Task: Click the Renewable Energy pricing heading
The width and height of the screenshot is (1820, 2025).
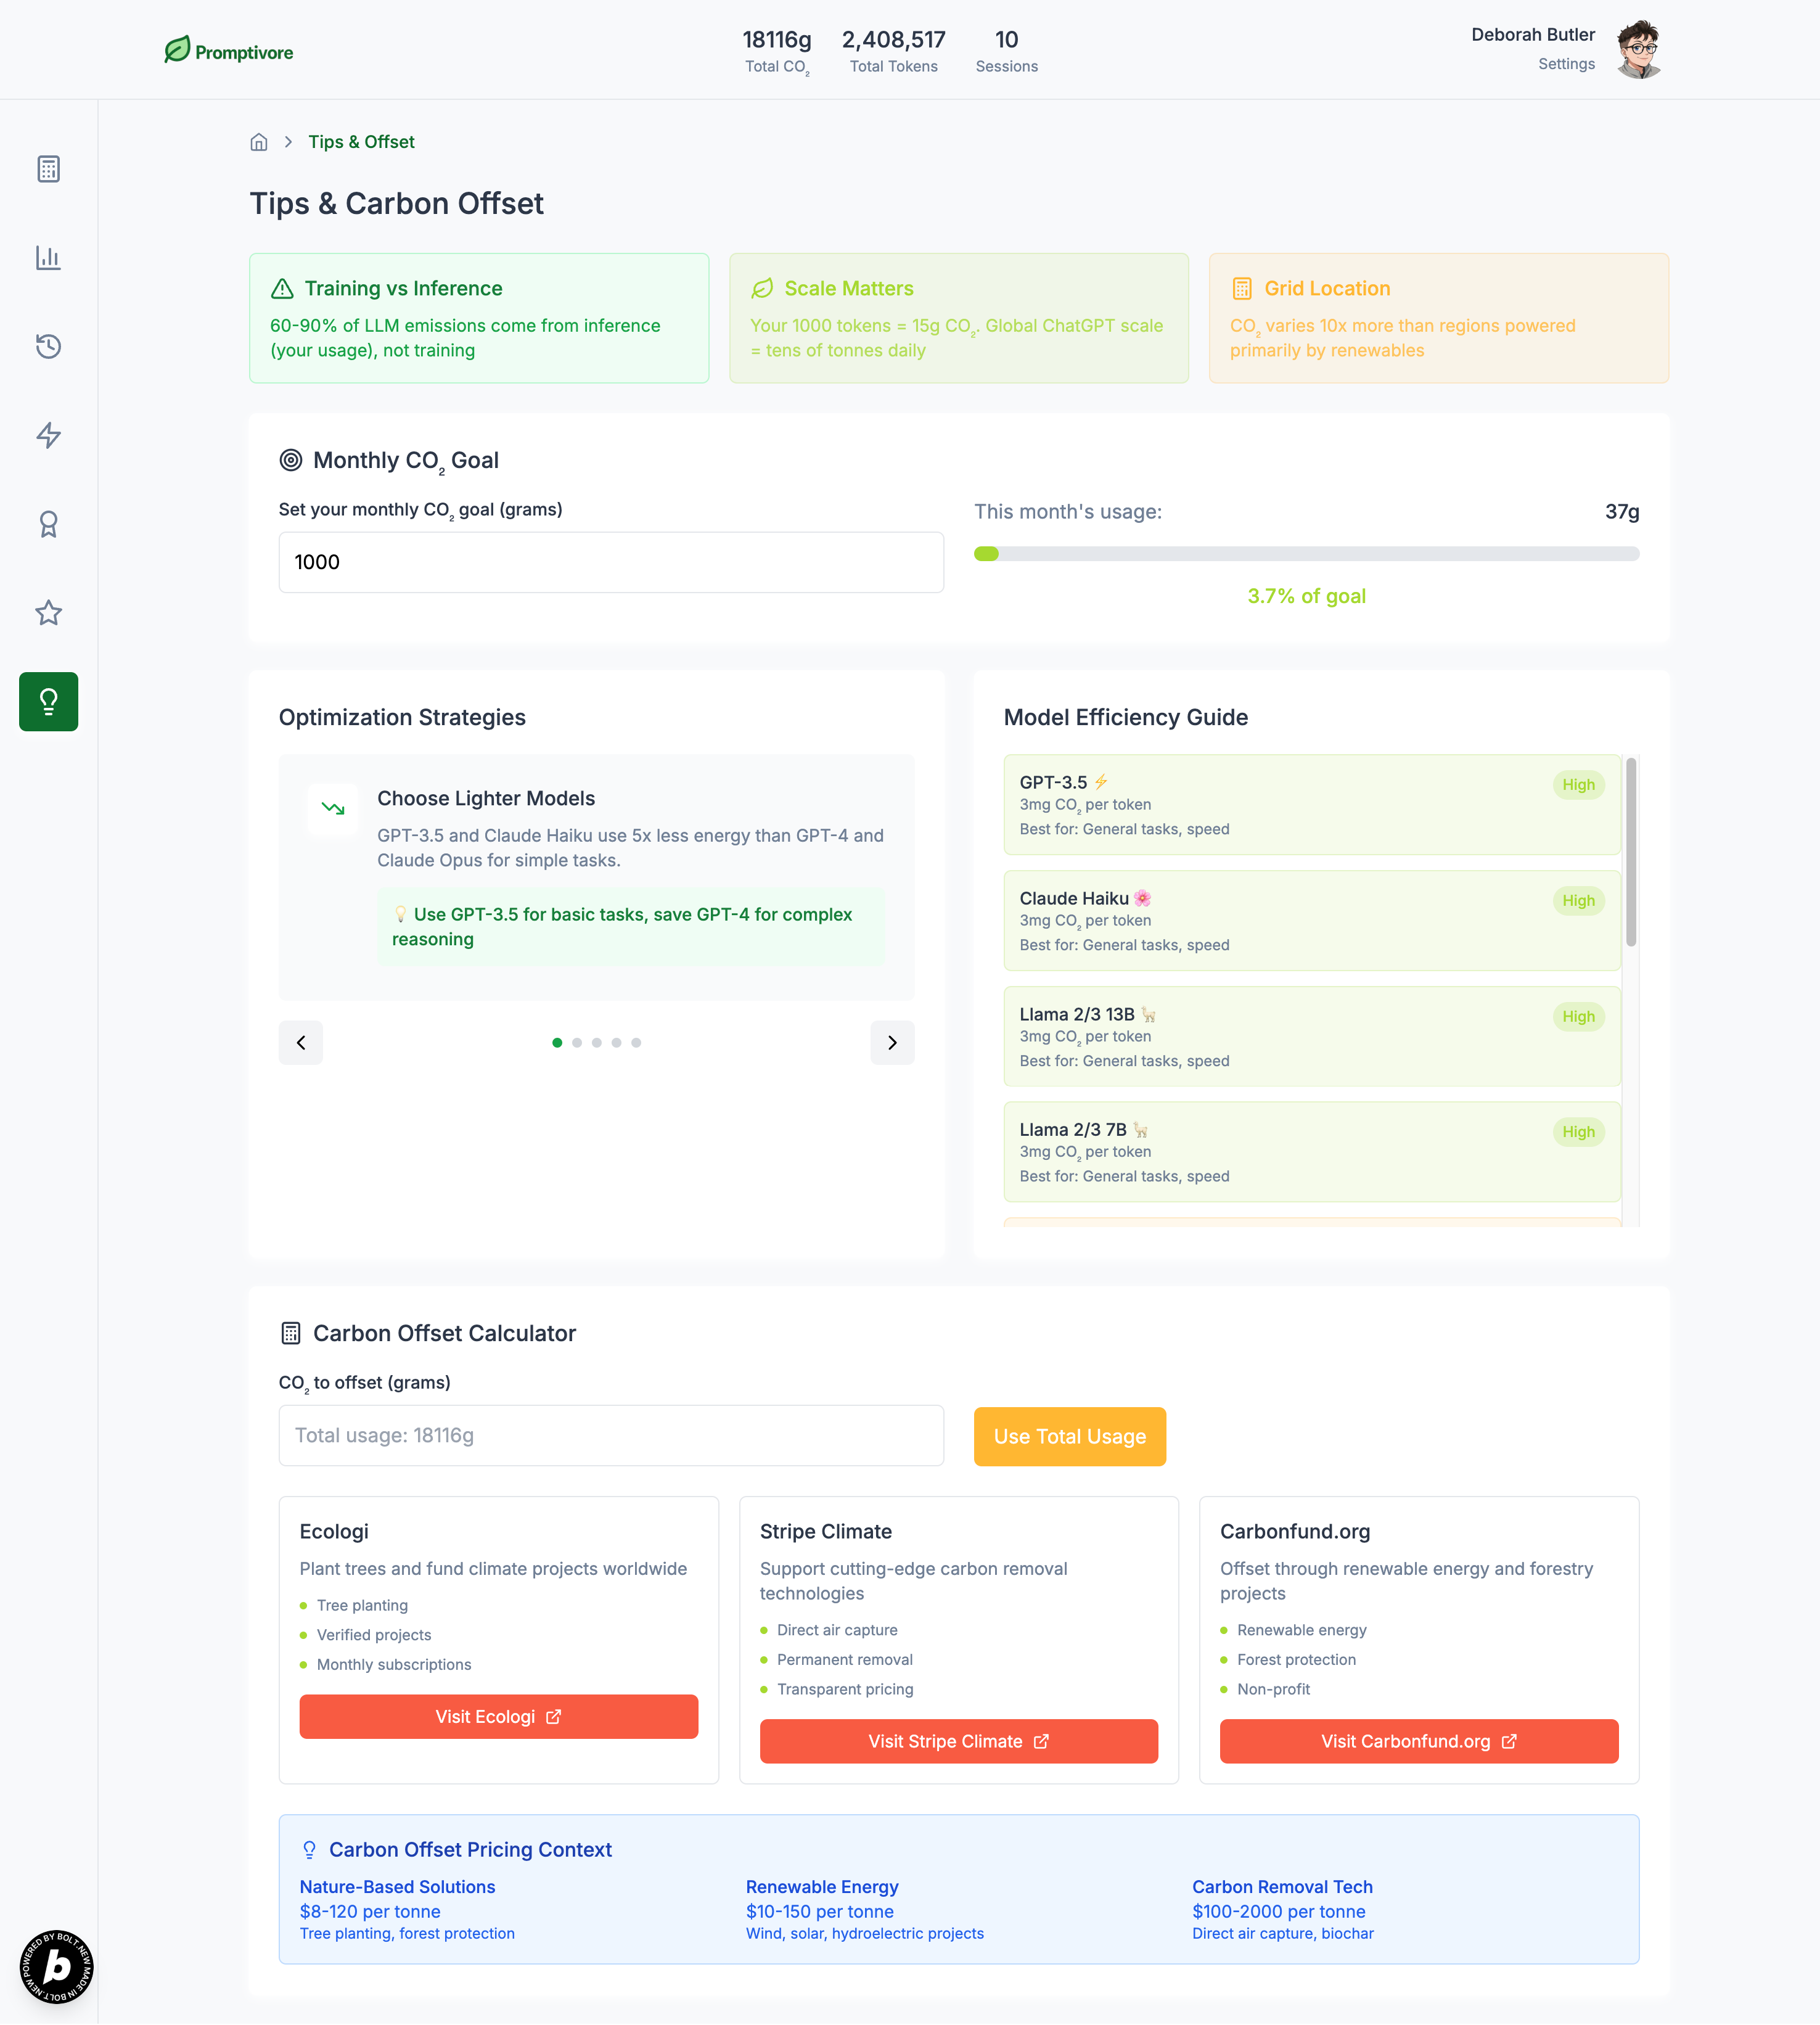Action: pyautogui.click(x=822, y=1887)
